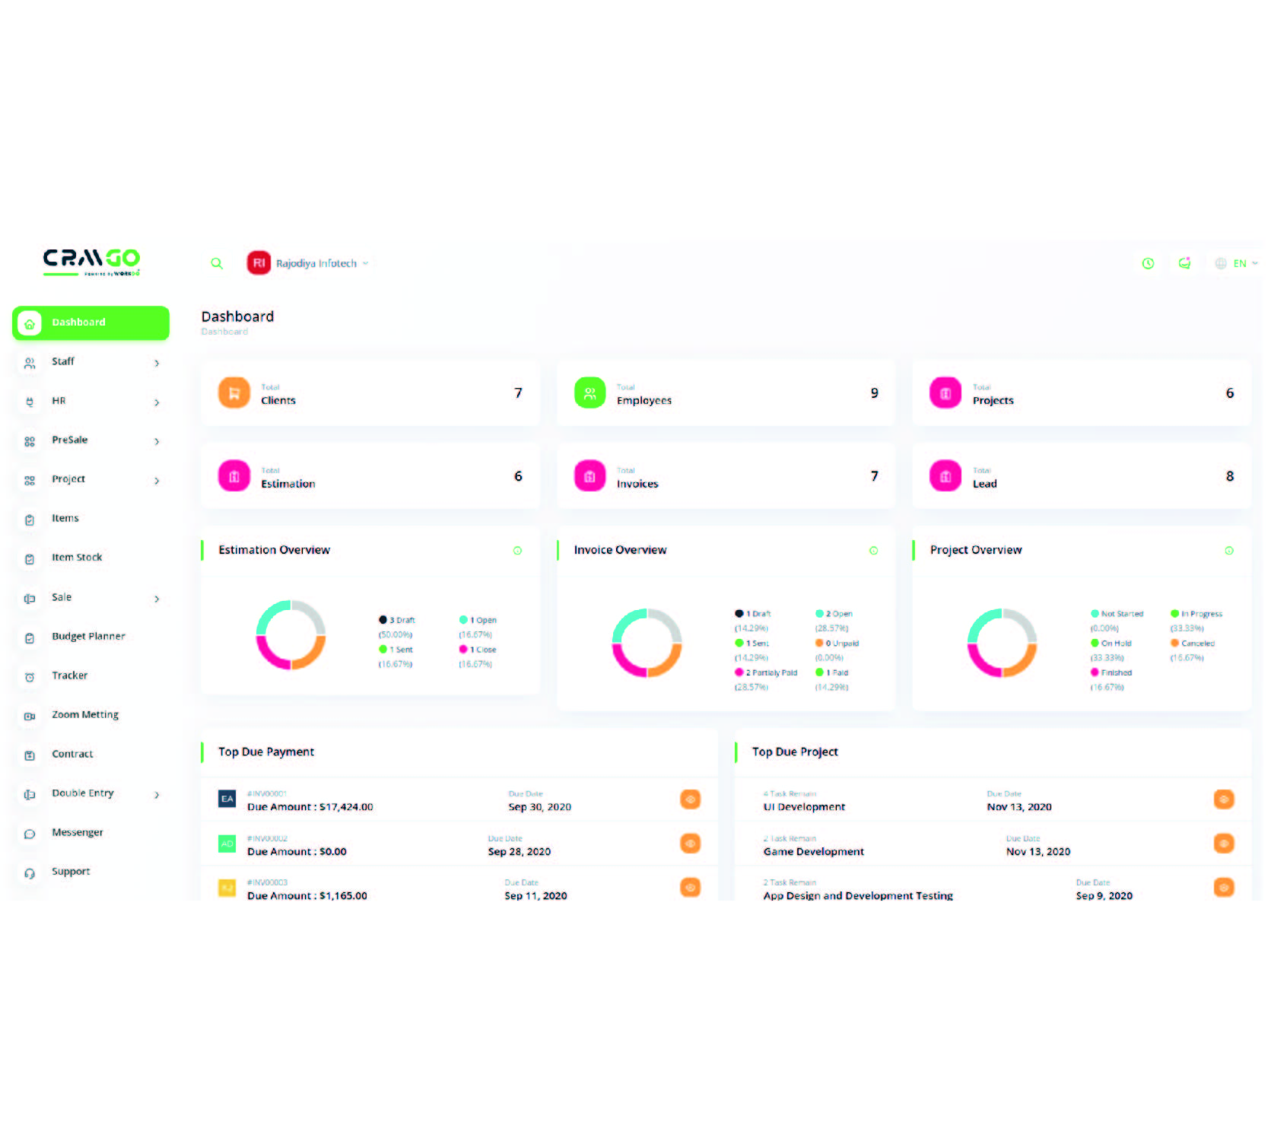Open the clock timer icon in header
The image size is (1268, 1141).
point(1148,263)
